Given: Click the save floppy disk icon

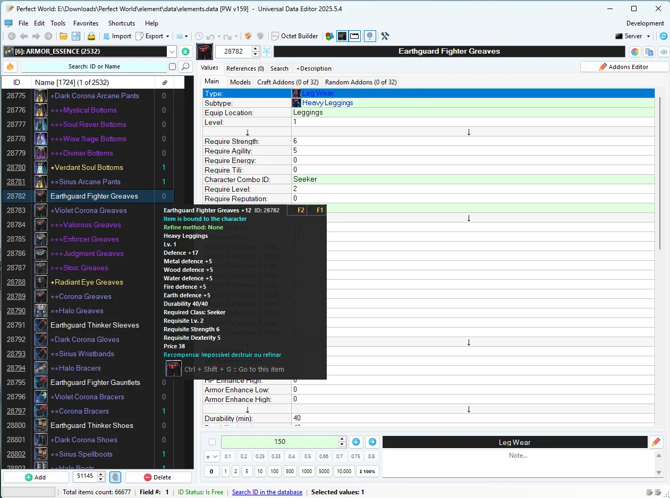Looking at the screenshot, I should click(x=76, y=36).
